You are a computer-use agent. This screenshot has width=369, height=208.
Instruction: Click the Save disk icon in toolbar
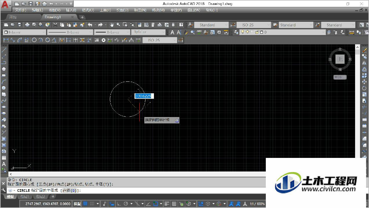[x=19, y=25]
